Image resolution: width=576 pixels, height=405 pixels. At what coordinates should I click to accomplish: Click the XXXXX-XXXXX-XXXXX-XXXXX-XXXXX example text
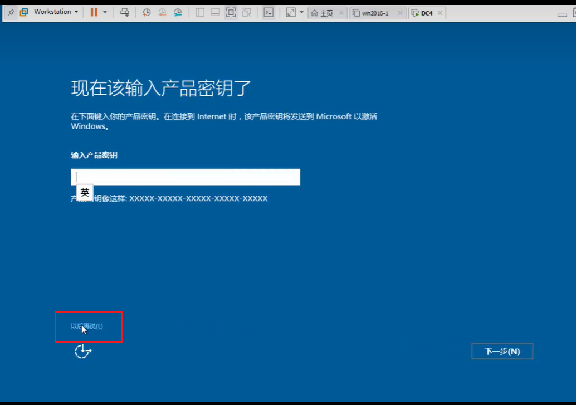198,198
